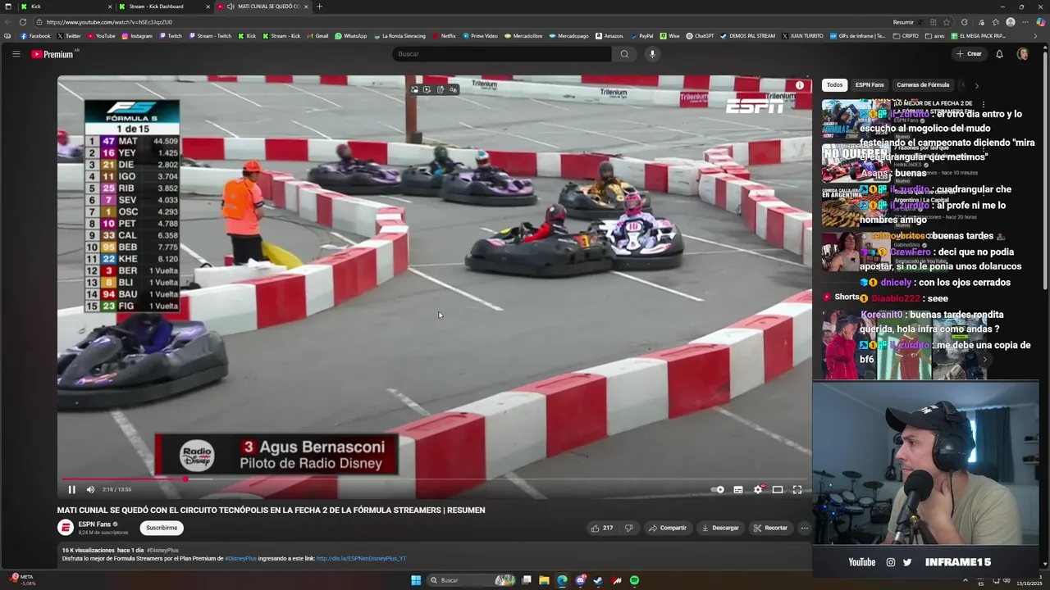Viewport: 1050px width, 590px height.
Task: Click the taskbar Buscar search box
Action: click(x=472, y=580)
